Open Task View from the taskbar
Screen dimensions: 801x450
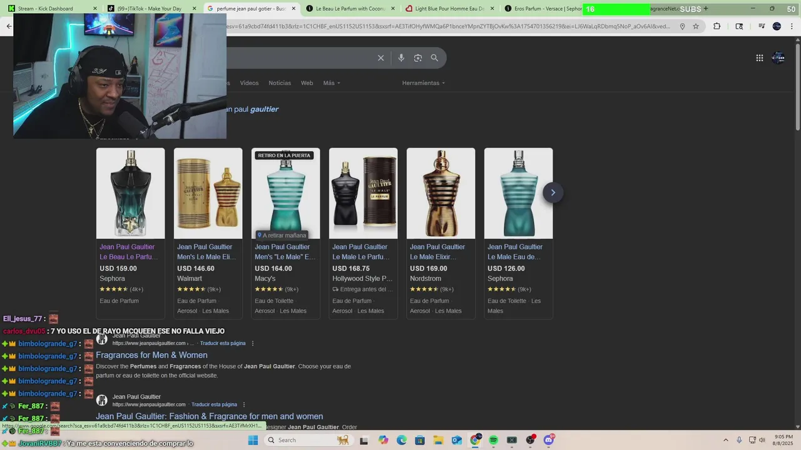[364, 440]
